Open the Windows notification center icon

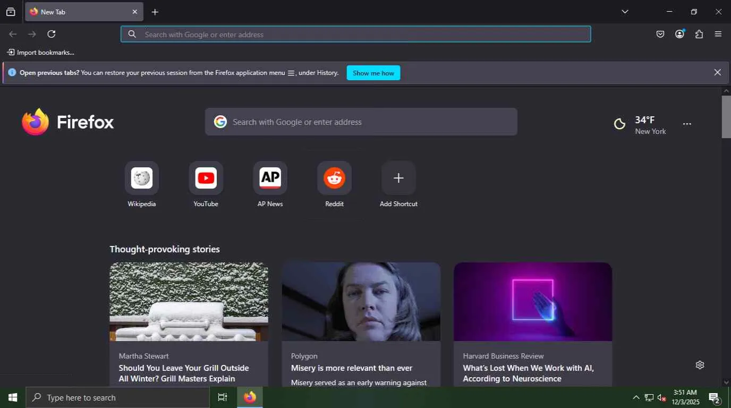pos(715,397)
